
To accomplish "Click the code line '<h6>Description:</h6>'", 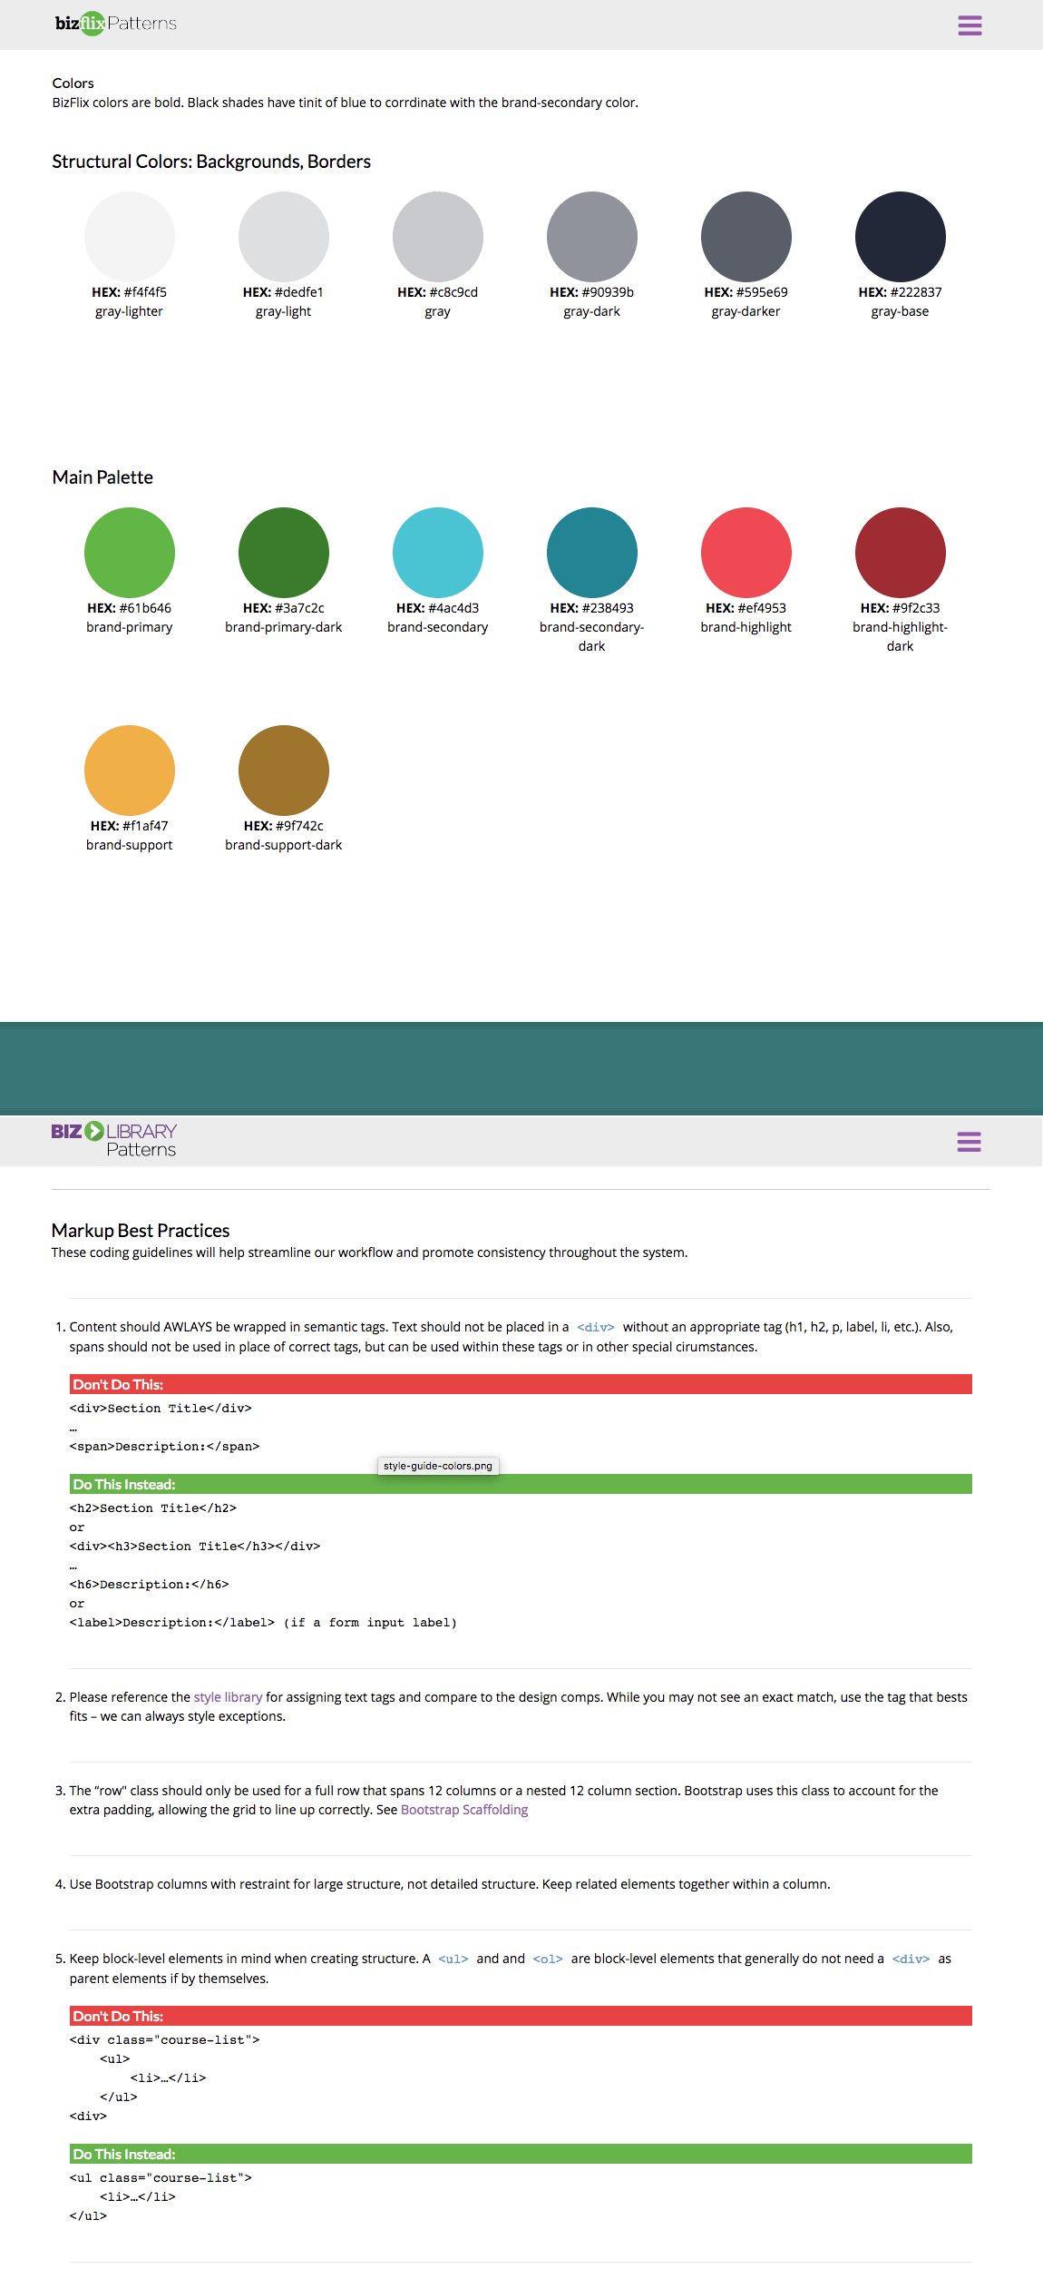I will pyautogui.click(x=150, y=1585).
